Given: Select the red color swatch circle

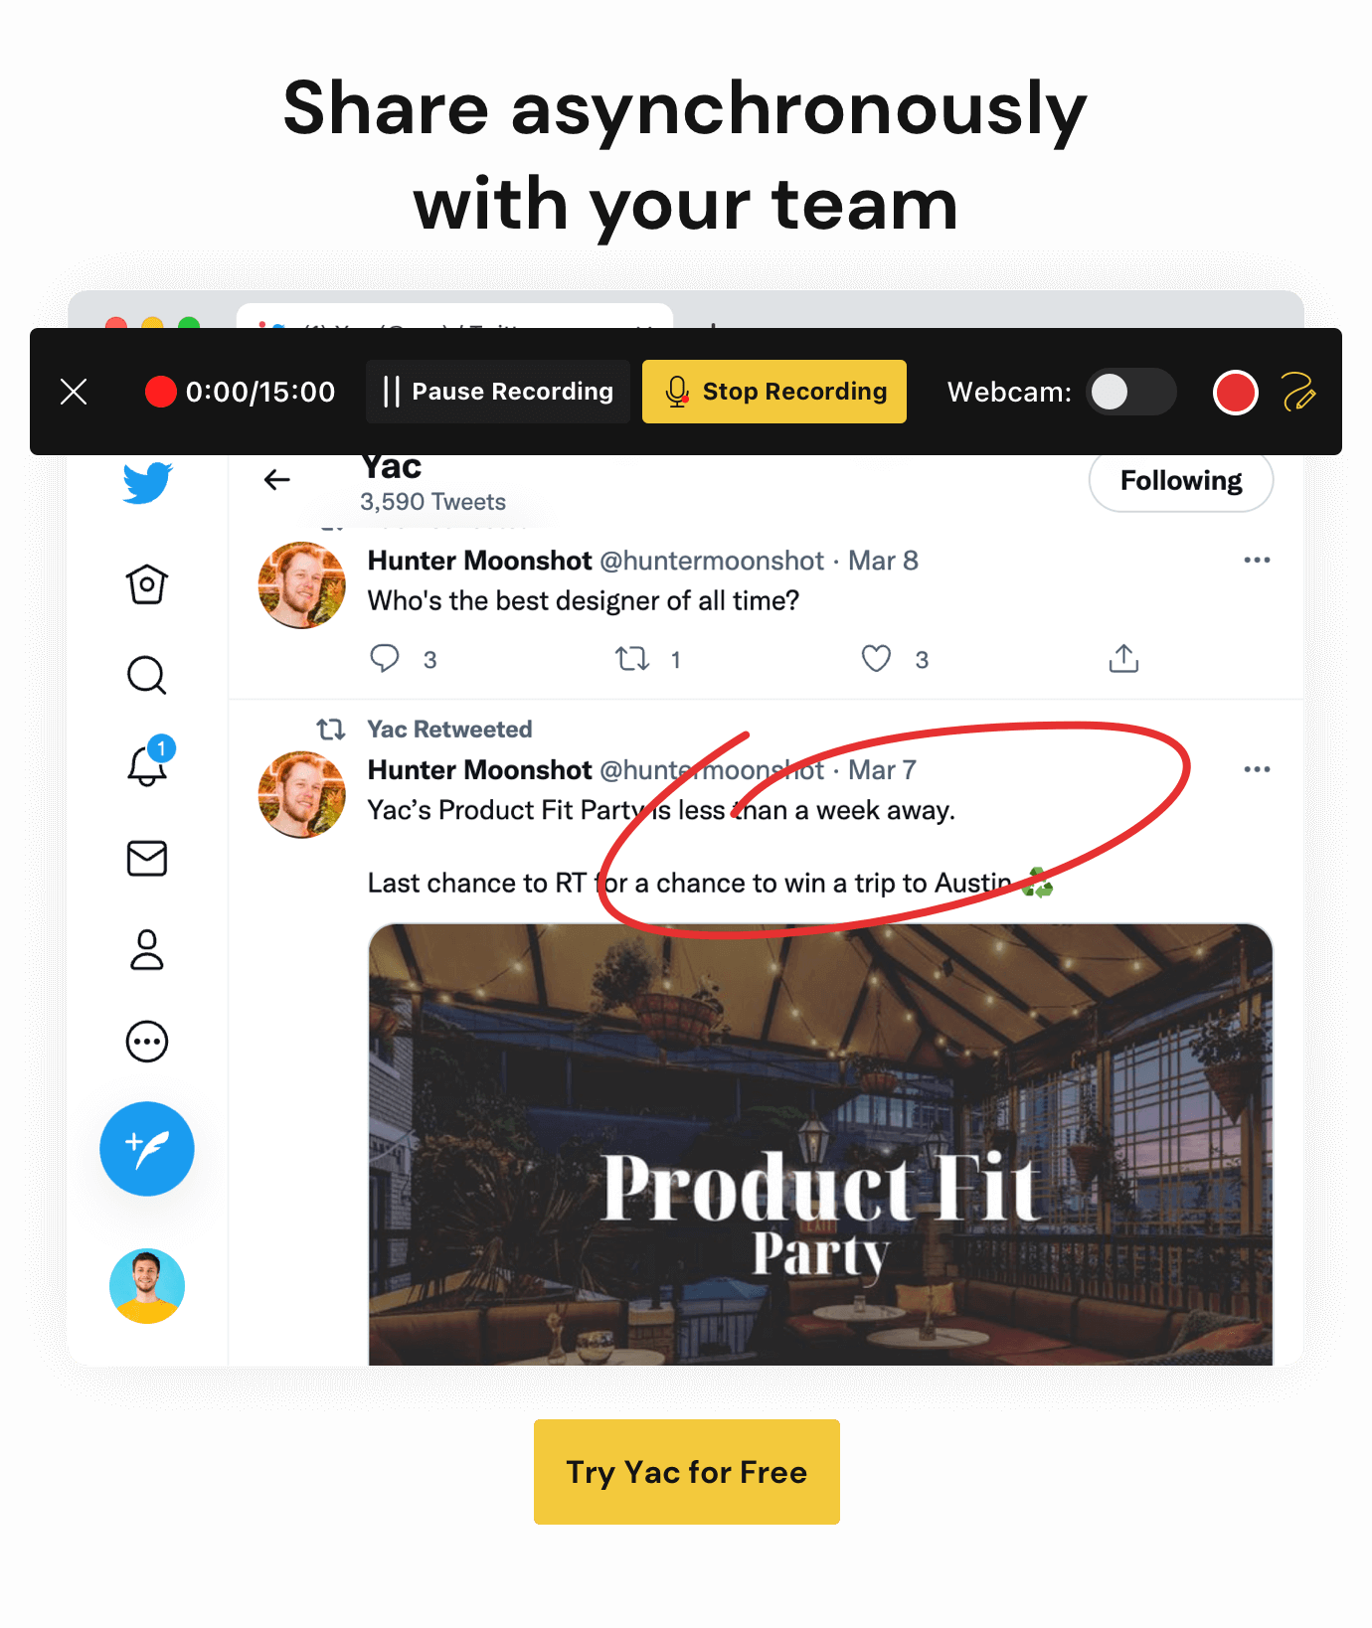Looking at the screenshot, I should click(x=1236, y=392).
